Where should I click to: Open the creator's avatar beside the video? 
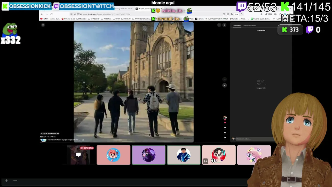[x=225, y=118]
